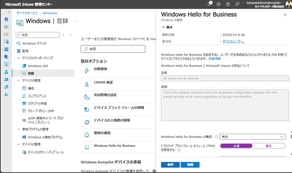Open Windows Hello and Intune integration text link

[x=205, y=66]
